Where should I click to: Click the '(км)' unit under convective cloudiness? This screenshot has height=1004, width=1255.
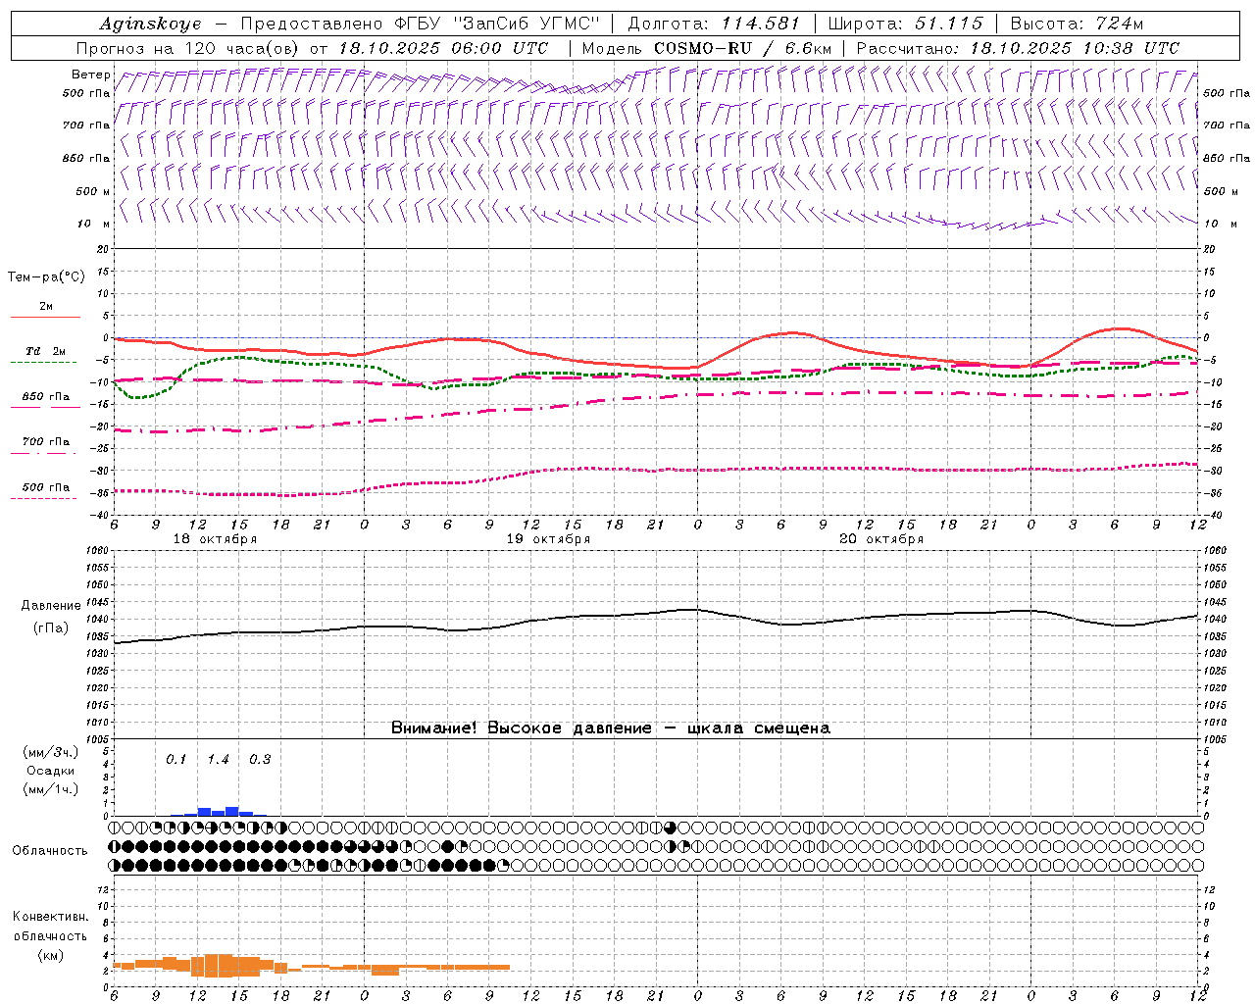coord(50,954)
